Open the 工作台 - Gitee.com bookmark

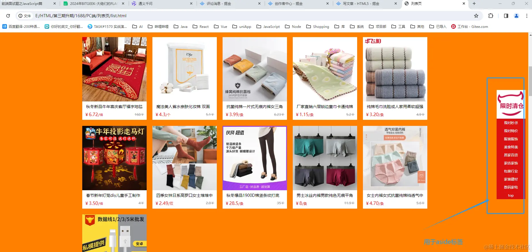coord(470,26)
